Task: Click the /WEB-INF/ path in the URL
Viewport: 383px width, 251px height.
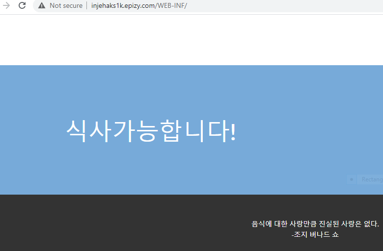Action: coord(171,6)
